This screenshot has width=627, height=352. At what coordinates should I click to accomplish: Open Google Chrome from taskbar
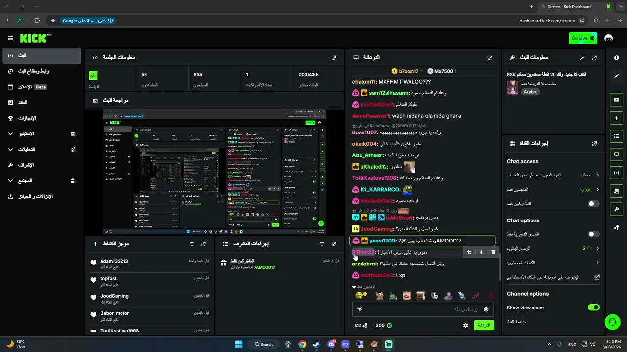[302, 344]
